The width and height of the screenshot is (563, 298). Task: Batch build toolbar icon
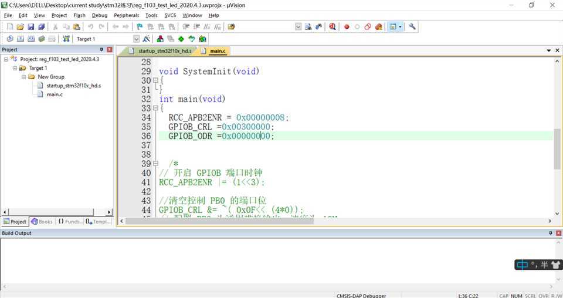click(42, 39)
